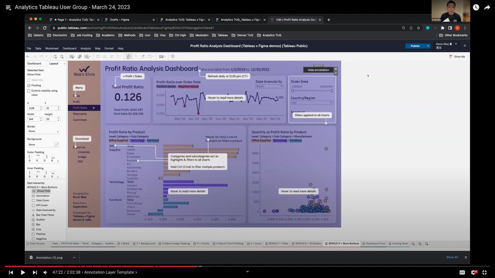The height and width of the screenshot is (278, 495).
Task: Open the BONUS 8 + SH Button sheet tab
Action: tap(306, 244)
